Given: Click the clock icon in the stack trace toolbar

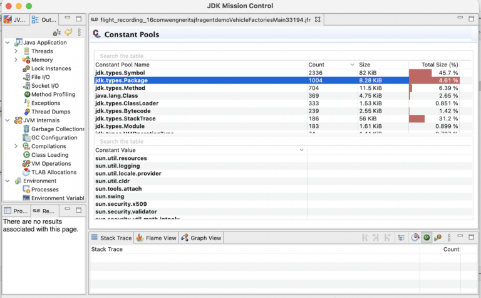Looking at the screenshot, I should (x=415, y=237).
